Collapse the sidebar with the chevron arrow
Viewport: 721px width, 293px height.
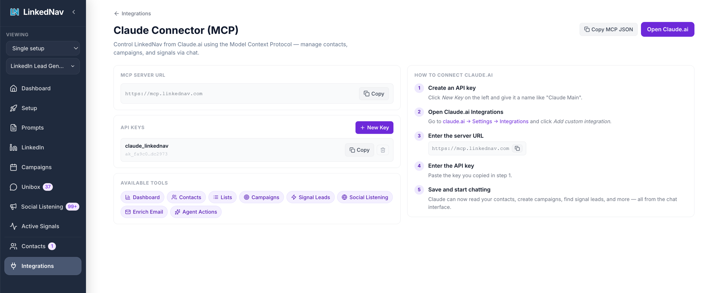tap(74, 12)
